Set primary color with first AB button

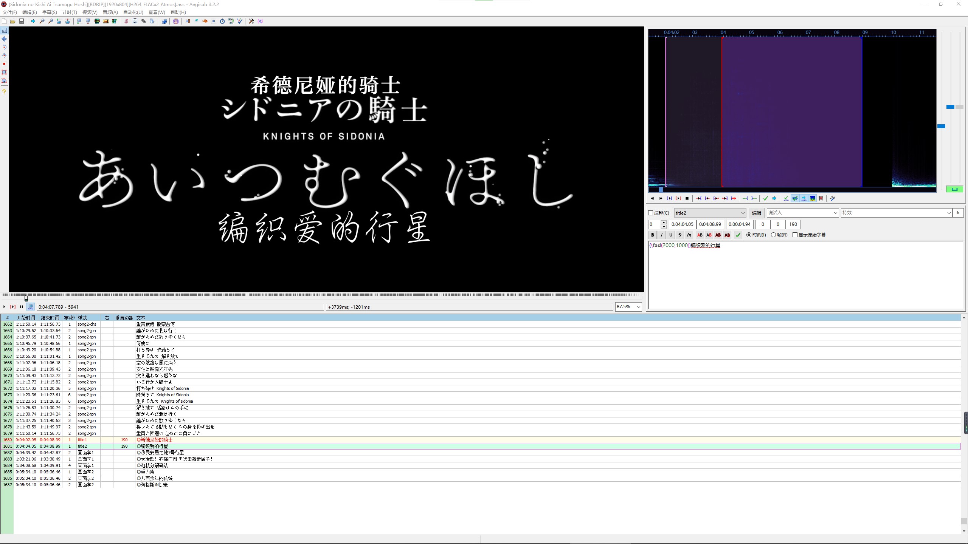(x=700, y=235)
